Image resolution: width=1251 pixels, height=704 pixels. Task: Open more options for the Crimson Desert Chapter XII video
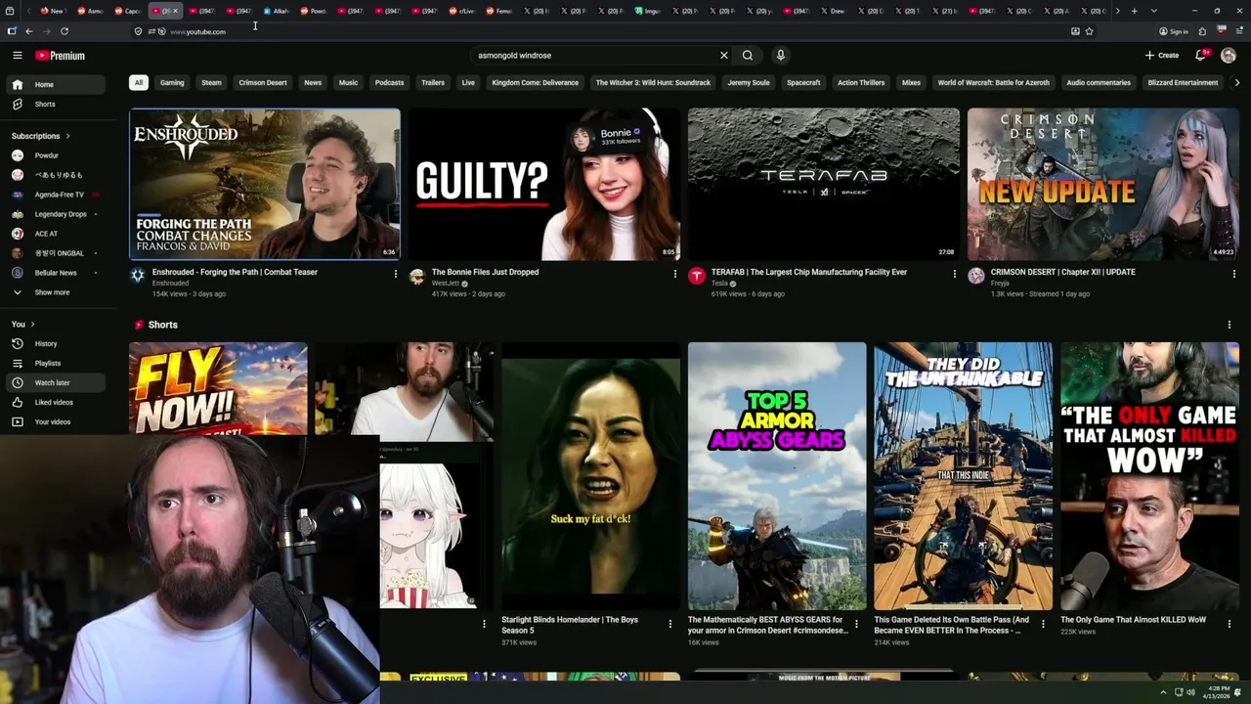click(1233, 274)
